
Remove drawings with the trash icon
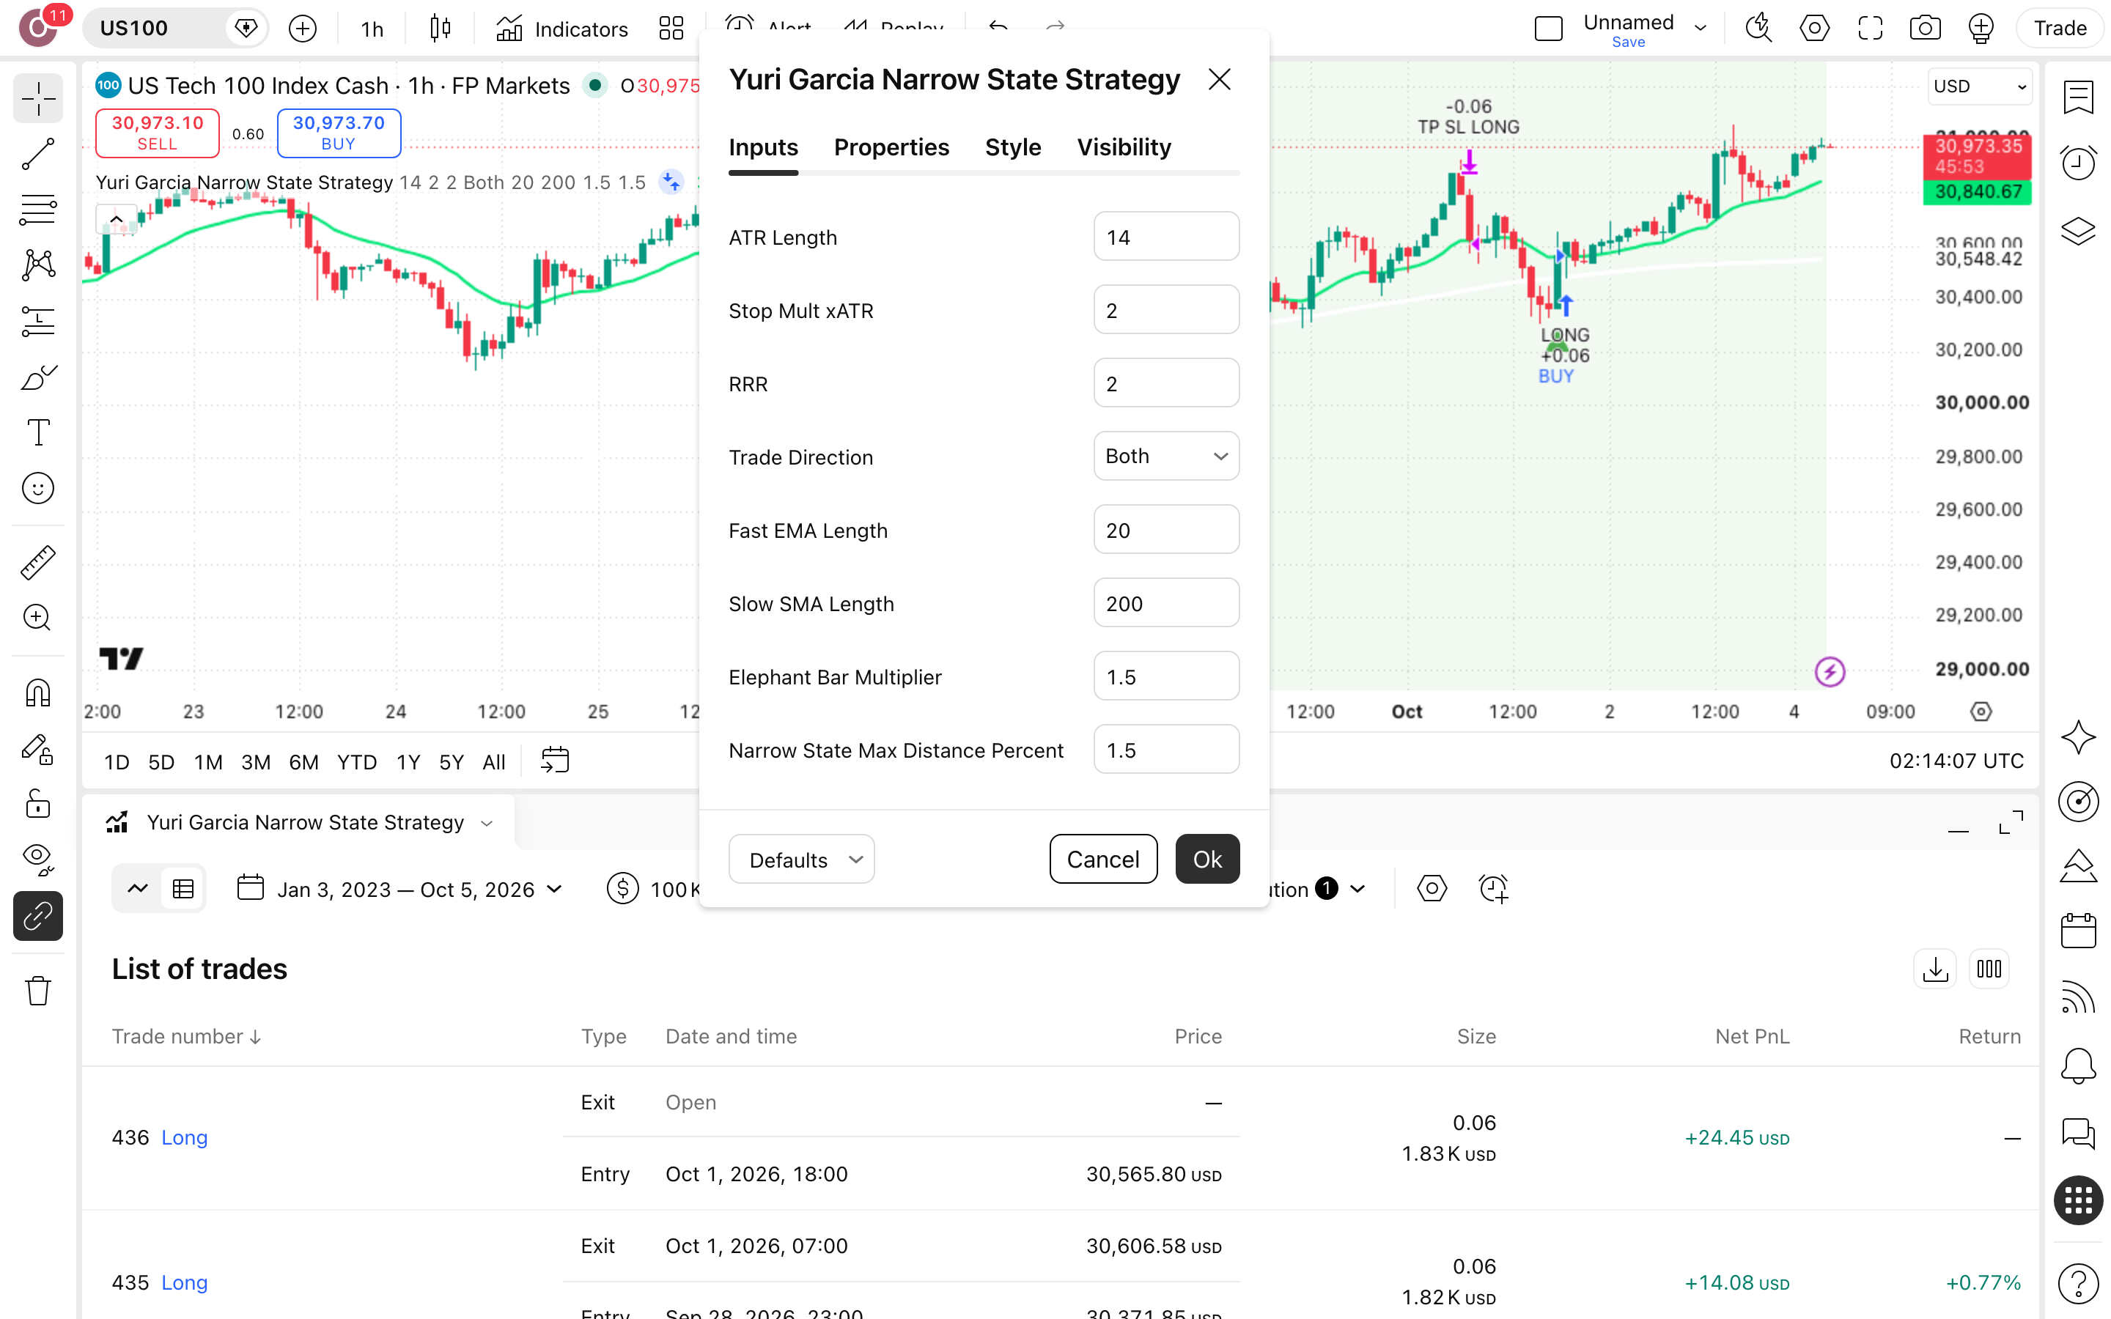(x=37, y=991)
